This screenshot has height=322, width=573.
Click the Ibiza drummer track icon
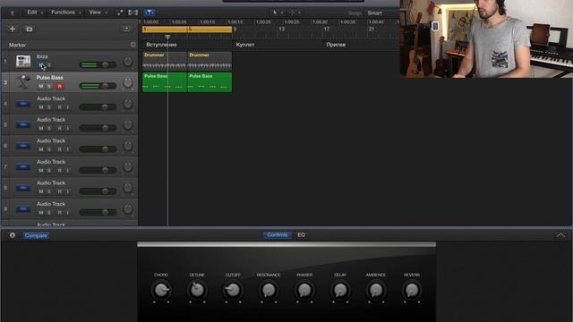[x=23, y=61]
